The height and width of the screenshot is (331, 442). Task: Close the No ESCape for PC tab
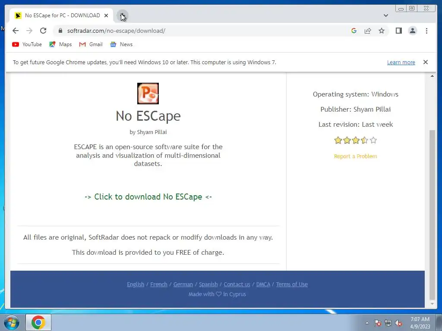[106, 16]
